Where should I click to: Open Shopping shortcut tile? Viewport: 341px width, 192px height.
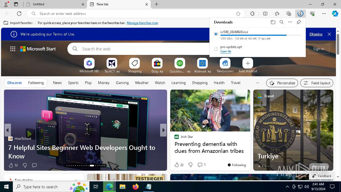pos(135,65)
